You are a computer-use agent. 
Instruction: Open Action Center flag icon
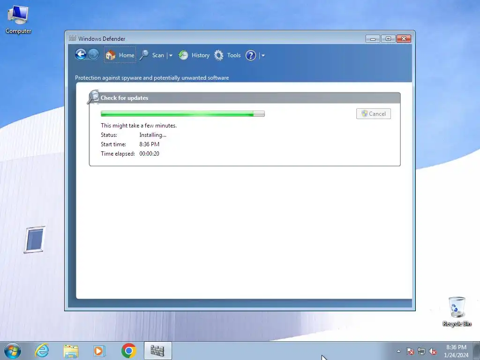[410, 351]
